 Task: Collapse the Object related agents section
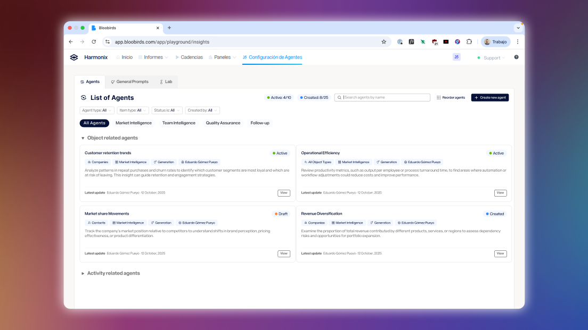[83, 138]
